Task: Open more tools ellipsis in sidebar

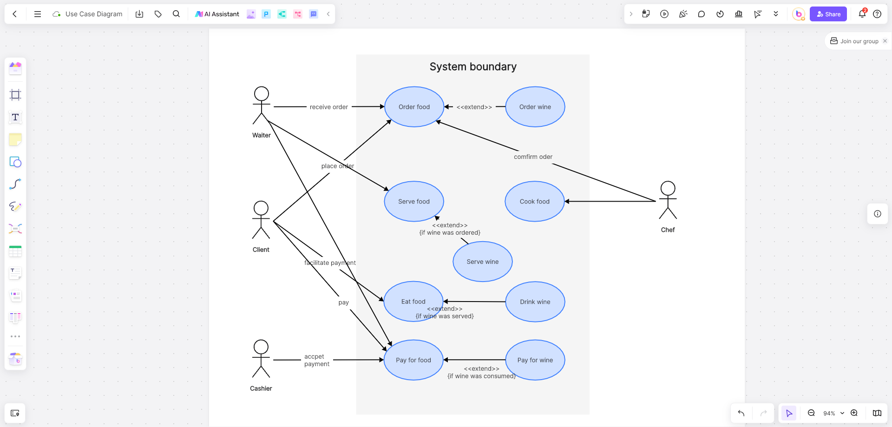Action: [x=15, y=336]
